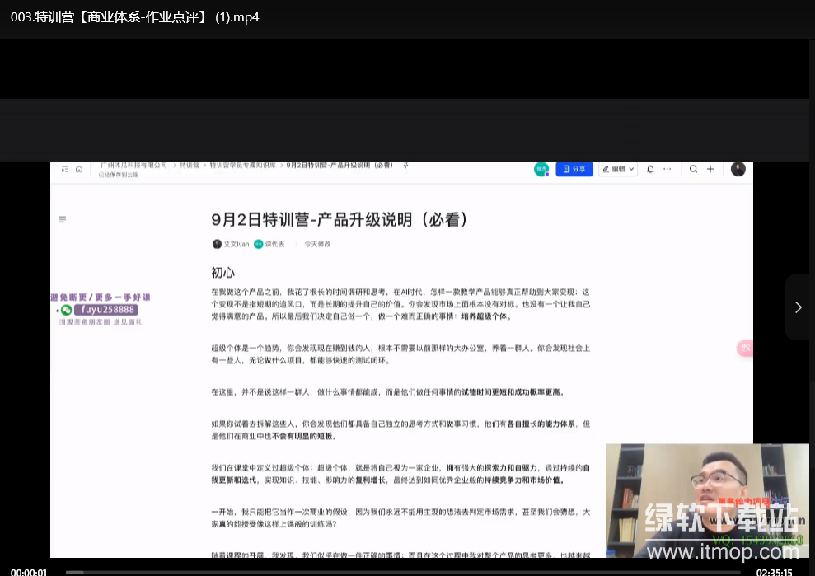Click the presenter webcam thumbnail
This screenshot has height=576, width=815.
click(707, 501)
